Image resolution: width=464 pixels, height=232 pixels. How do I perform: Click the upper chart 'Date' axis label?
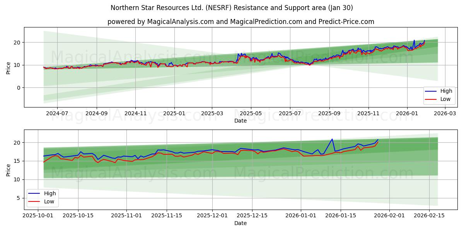point(241,121)
